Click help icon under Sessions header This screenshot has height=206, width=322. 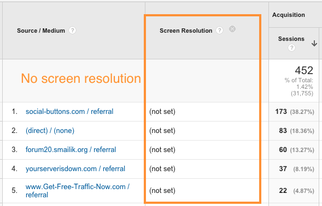coord(291,48)
